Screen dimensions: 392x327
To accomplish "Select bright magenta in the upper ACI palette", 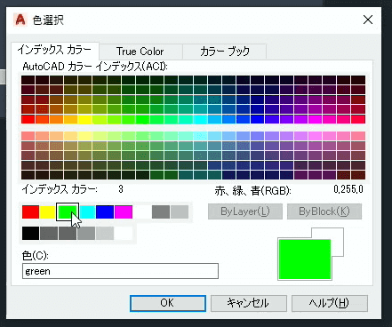I will click(x=316, y=119).
